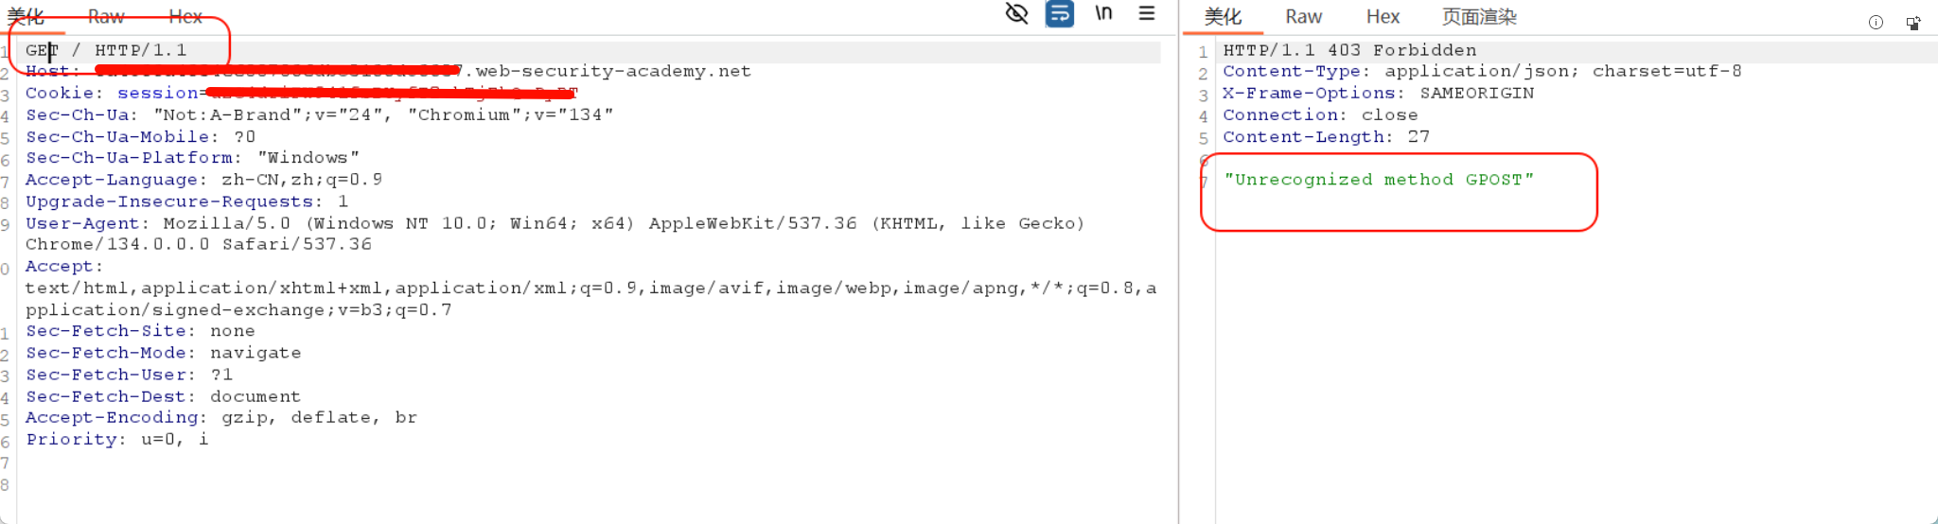Click the navigate value of Sec-Fetch-Mode

pyautogui.click(x=255, y=353)
